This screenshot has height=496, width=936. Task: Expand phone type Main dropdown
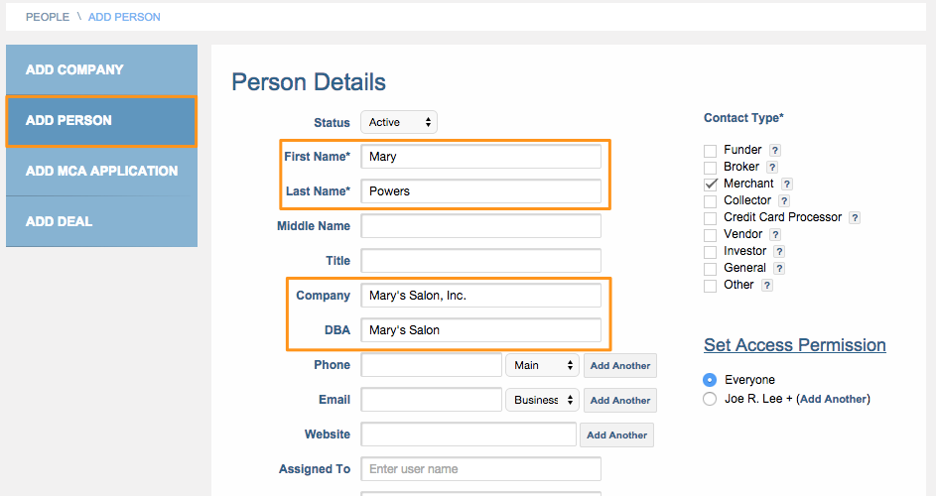542,365
